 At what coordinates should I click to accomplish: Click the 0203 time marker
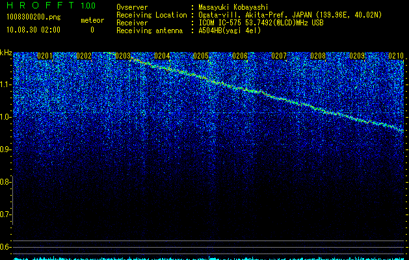coord(123,55)
